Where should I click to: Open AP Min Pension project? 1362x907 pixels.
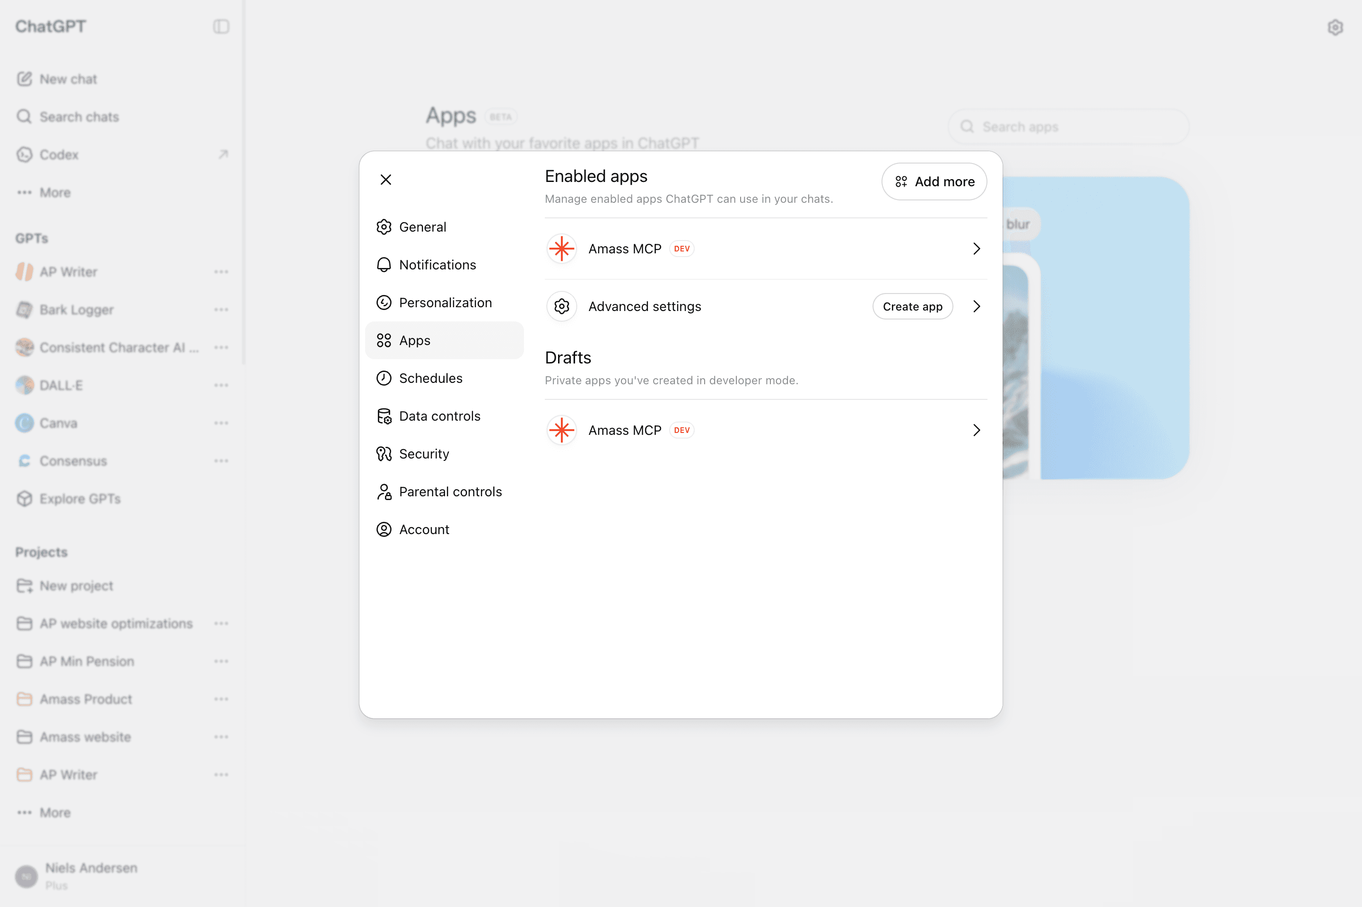click(122, 661)
